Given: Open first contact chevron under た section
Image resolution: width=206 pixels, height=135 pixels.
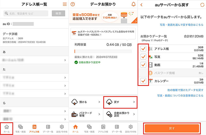Looking at the screenshot, I should tap(65, 77).
